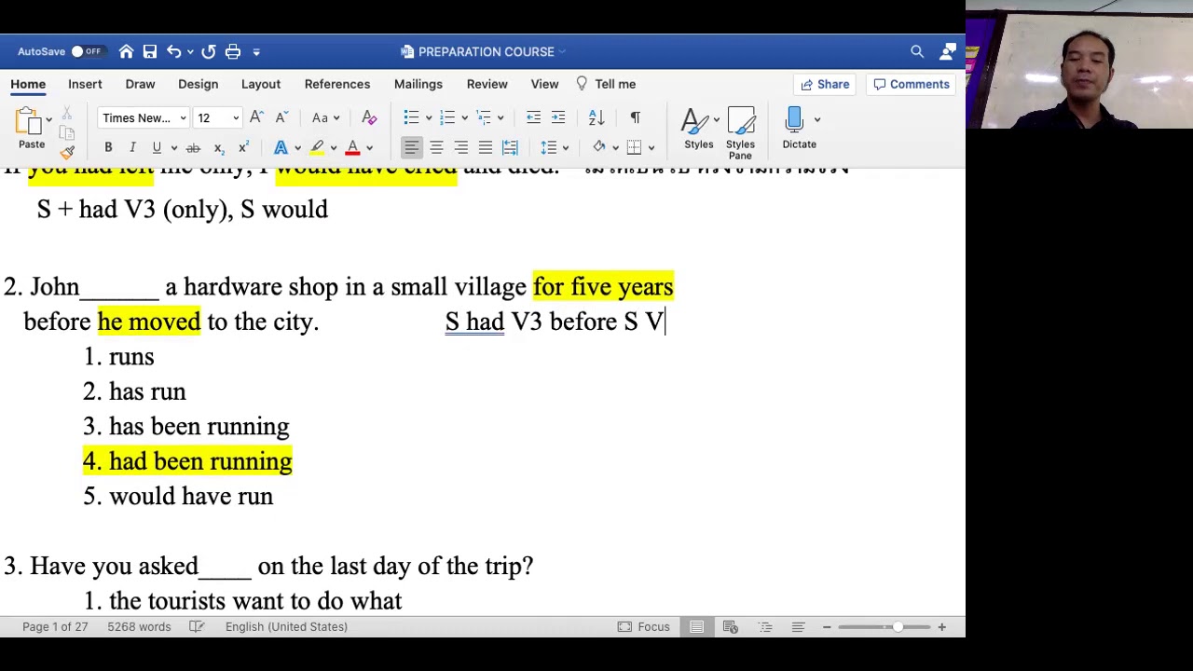This screenshot has width=1193, height=671.
Task: Apply the yellow text highlight color
Action: point(317,148)
